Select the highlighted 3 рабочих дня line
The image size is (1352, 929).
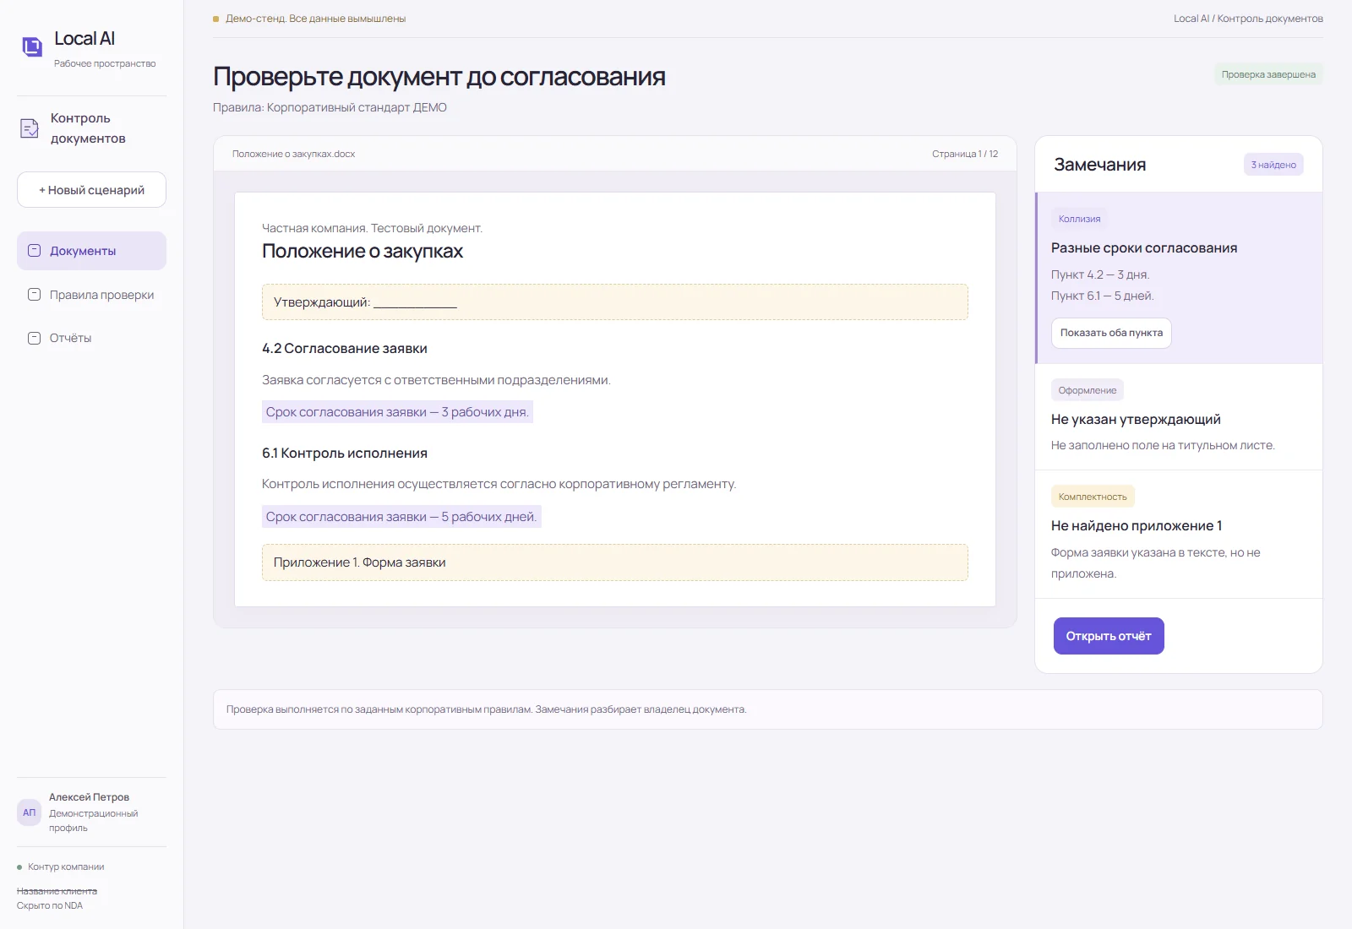397,412
